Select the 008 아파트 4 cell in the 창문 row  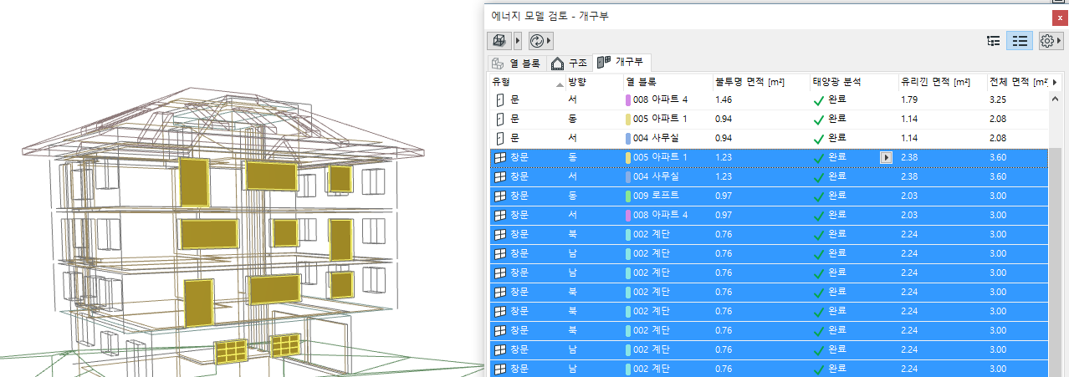tap(667, 215)
